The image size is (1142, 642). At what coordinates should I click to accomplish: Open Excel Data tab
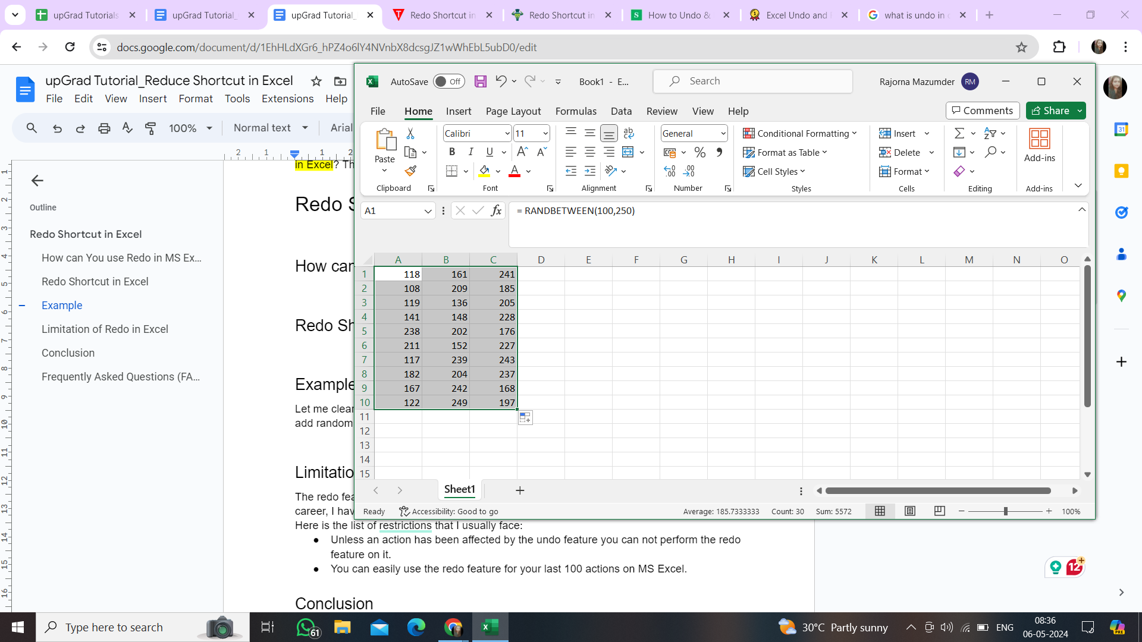(x=621, y=111)
